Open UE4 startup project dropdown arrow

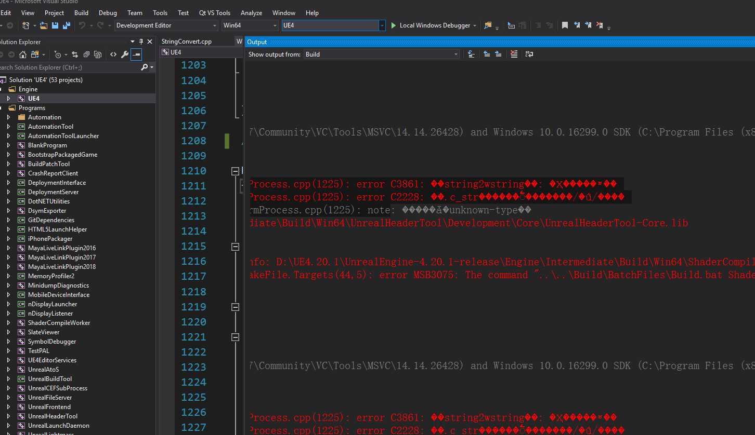[382, 25]
